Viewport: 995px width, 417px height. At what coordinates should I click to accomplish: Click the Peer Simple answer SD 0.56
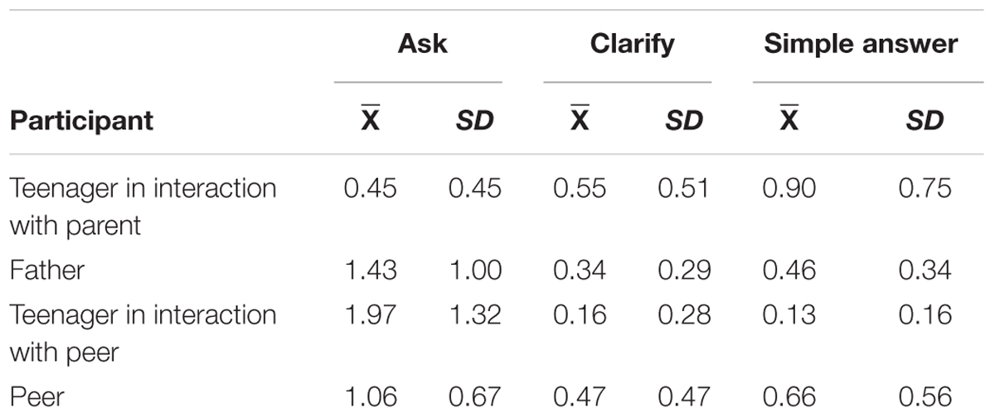925,397
